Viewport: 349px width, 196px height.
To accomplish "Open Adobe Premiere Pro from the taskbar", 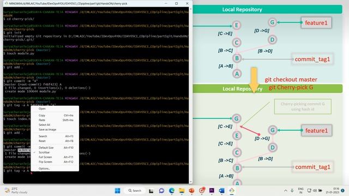I will tap(212, 191).
